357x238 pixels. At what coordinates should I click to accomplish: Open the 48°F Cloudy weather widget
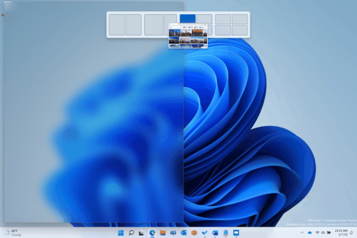click(12, 232)
